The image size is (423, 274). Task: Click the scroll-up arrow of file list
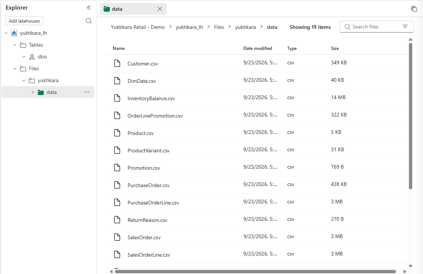[x=411, y=40]
